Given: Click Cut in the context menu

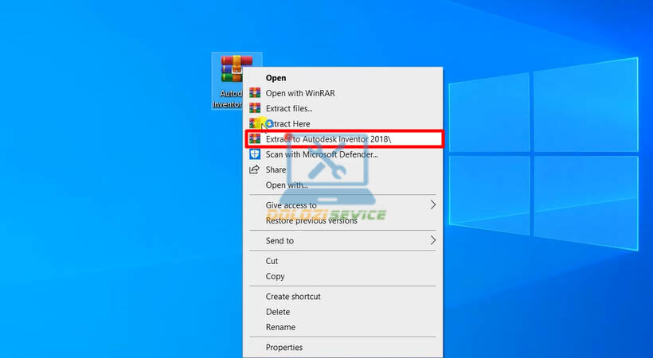Looking at the screenshot, I should [x=272, y=261].
